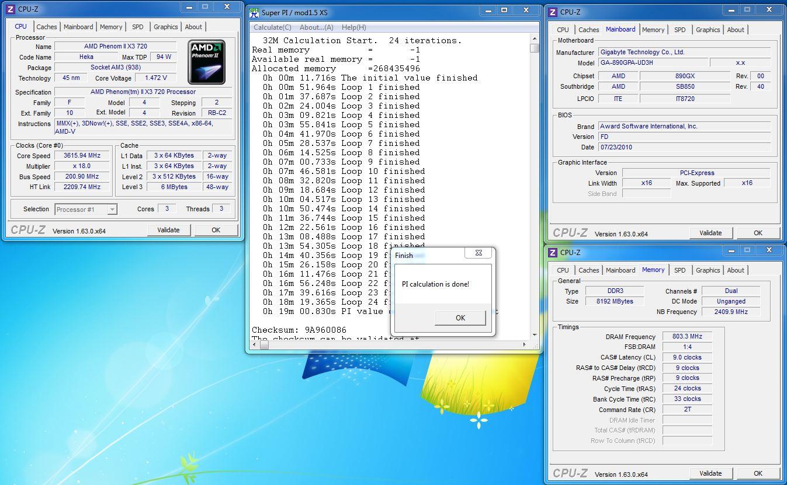Select CPU tab in Memory window
Viewport: 787px width, 485px height.
coord(563,270)
